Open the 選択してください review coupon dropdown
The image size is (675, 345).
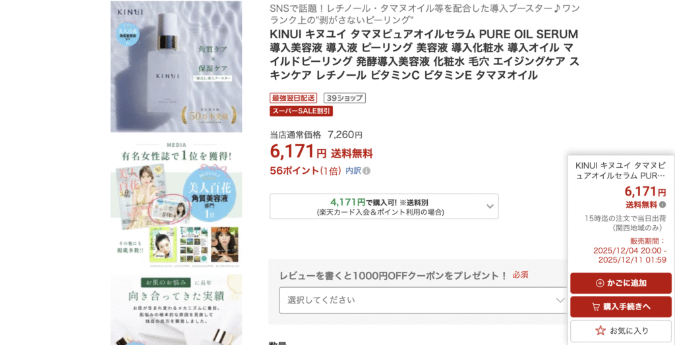point(424,300)
